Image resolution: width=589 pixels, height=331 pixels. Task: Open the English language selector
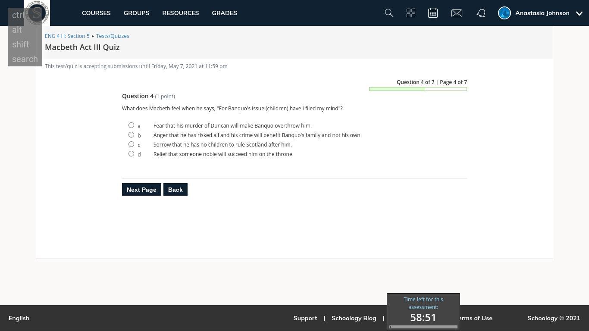19,318
